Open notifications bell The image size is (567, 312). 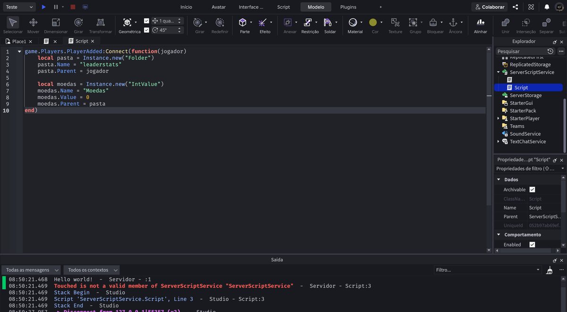pyautogui.click(x=547, y=7)
